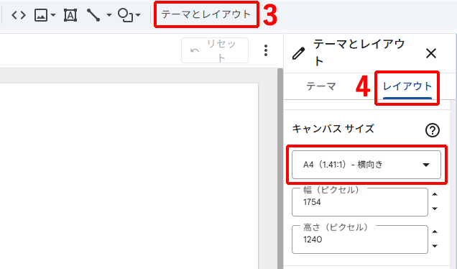Open the image dropdown arrow

click(x=52, y=15)
